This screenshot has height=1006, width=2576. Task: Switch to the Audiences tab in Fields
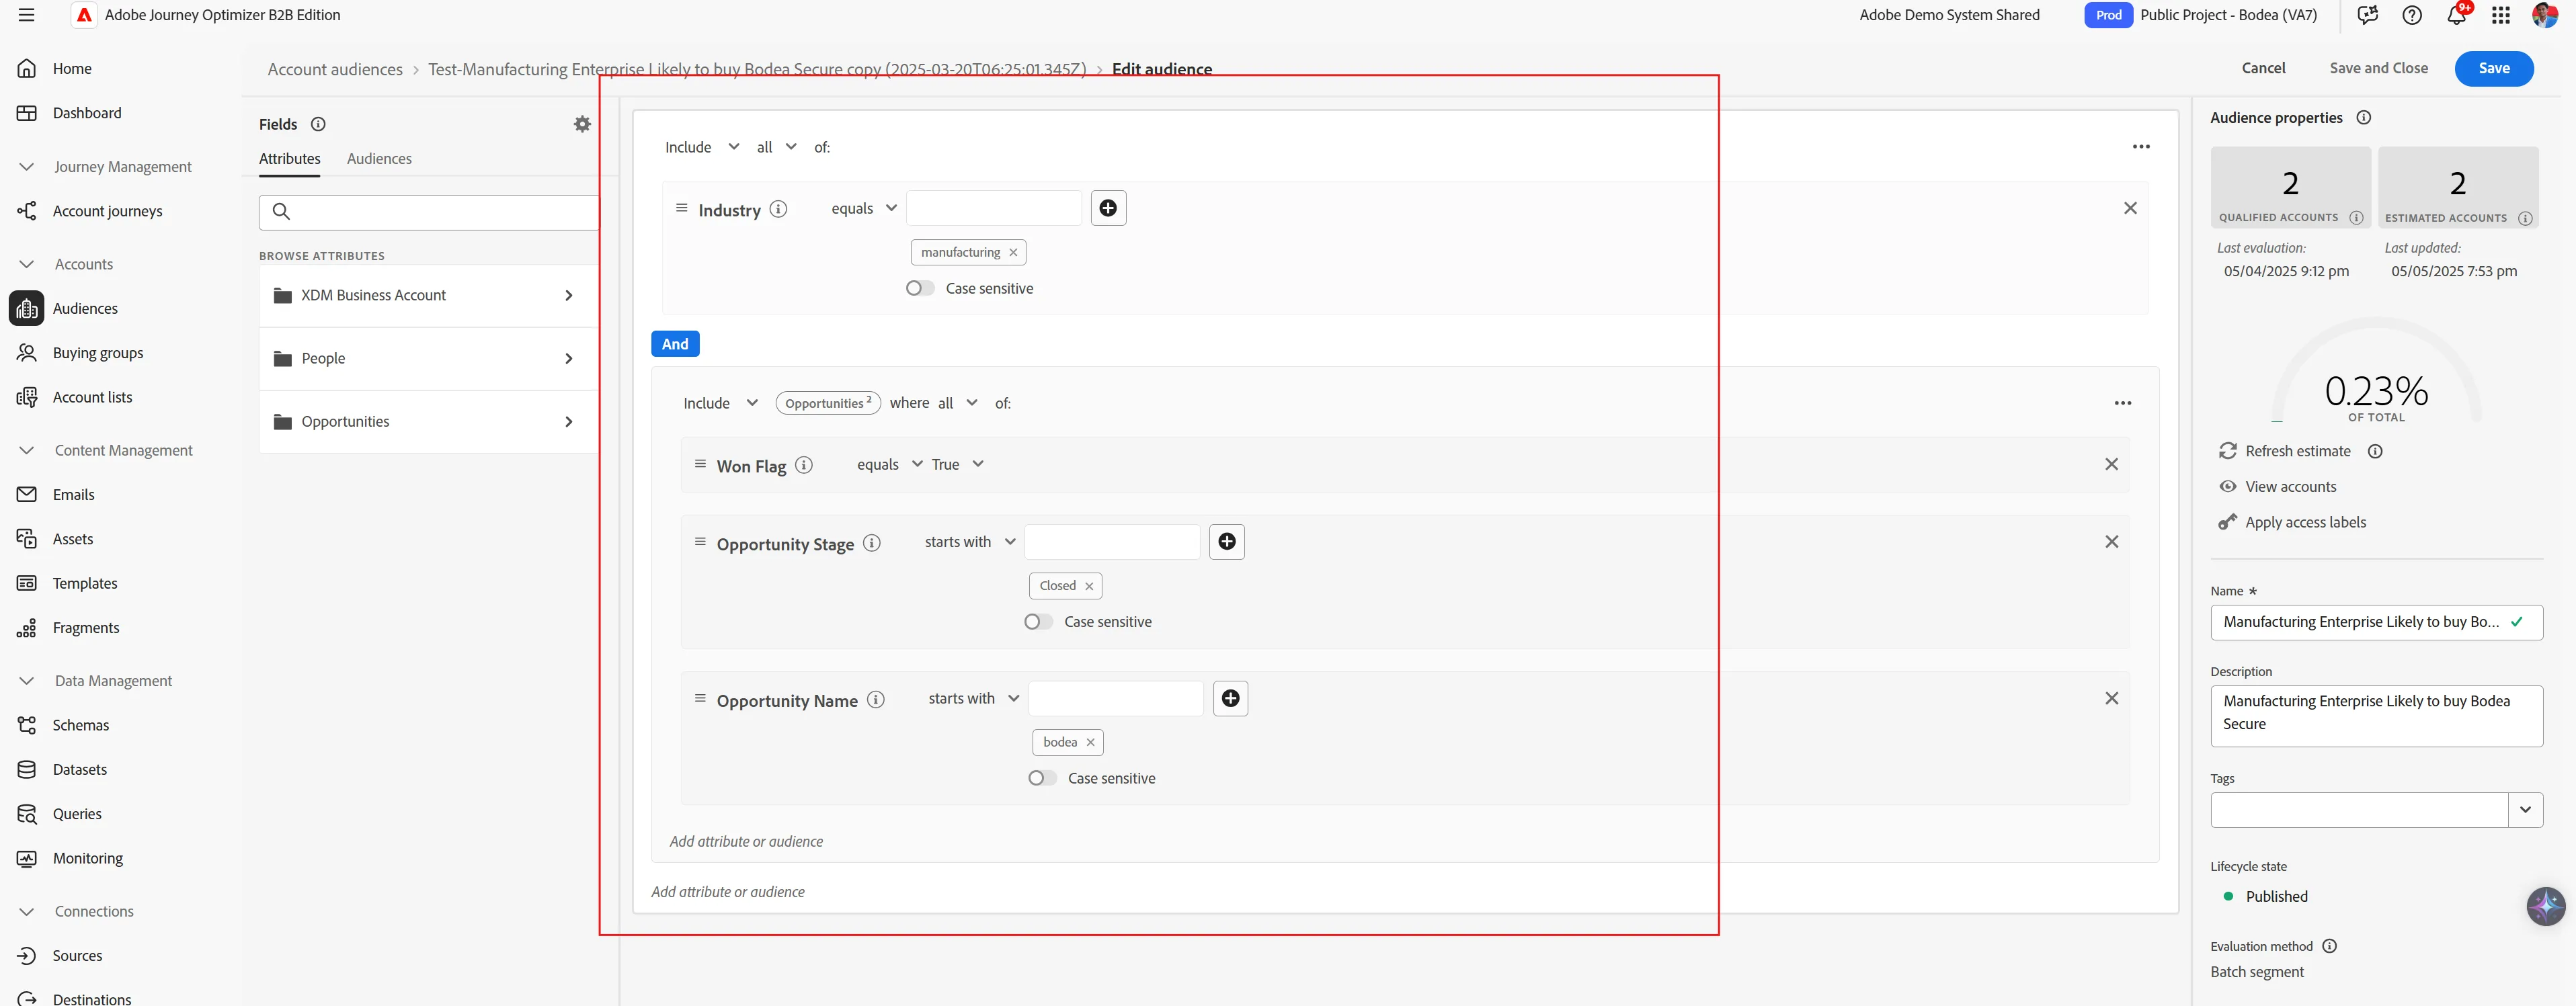click(x=379, y=159)
